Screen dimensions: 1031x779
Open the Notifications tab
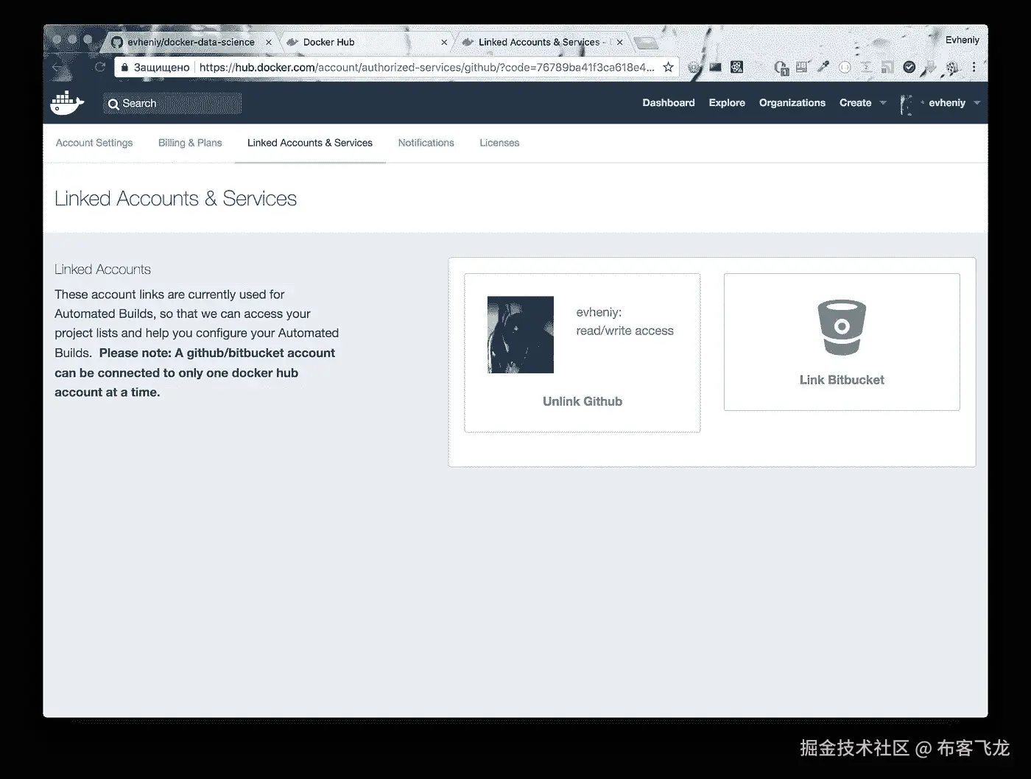point(426,143)
